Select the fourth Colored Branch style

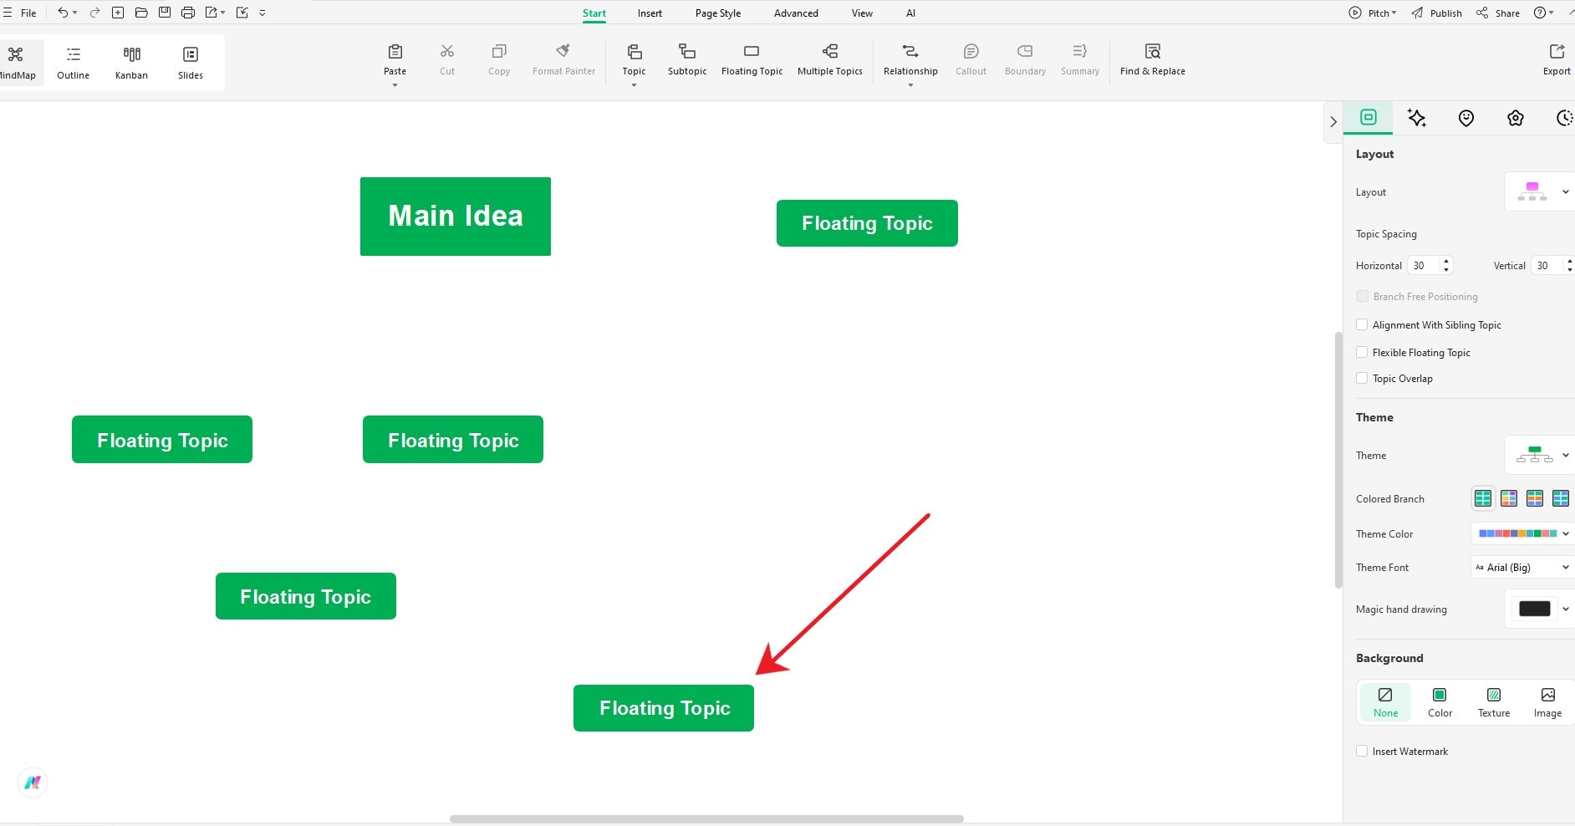click(1561, 498)
